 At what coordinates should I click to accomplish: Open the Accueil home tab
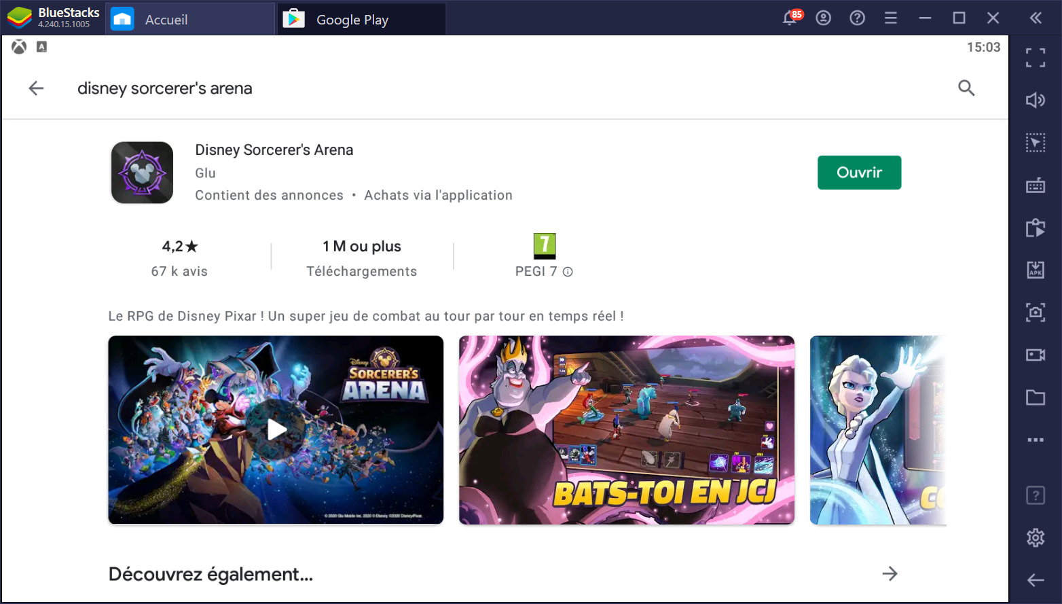pos(190,19)
